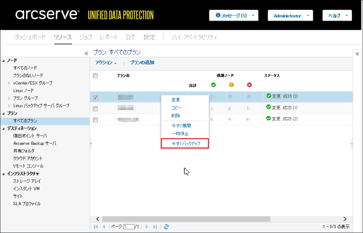Screen dimensions: 363x233
Task: Choose 一時停止 from context menu
Action: tap(180, 134)
